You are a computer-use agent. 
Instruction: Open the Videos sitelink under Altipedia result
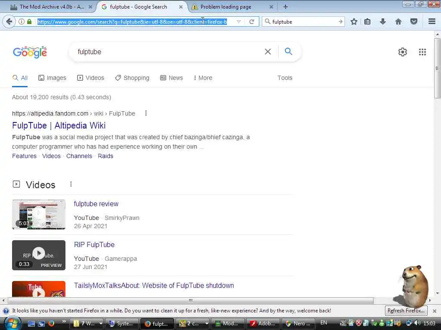tap(51, 156)
